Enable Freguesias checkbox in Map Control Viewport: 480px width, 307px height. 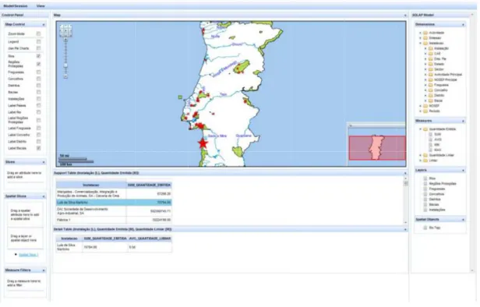(38, 72)
